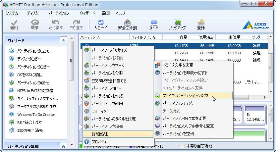Open the 設定 menu
This screenshot has width=276, height=152.
tap(106, 13)
